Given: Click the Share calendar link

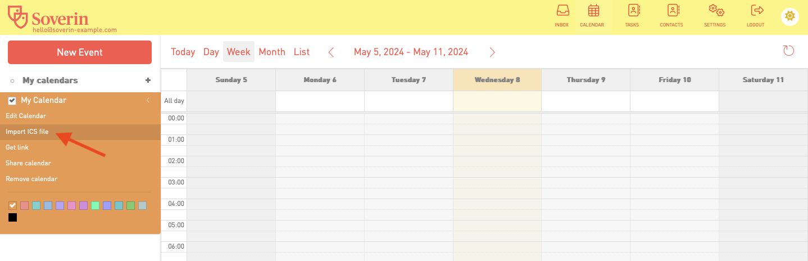Looking at the screenshot, I should click(28, 163).
